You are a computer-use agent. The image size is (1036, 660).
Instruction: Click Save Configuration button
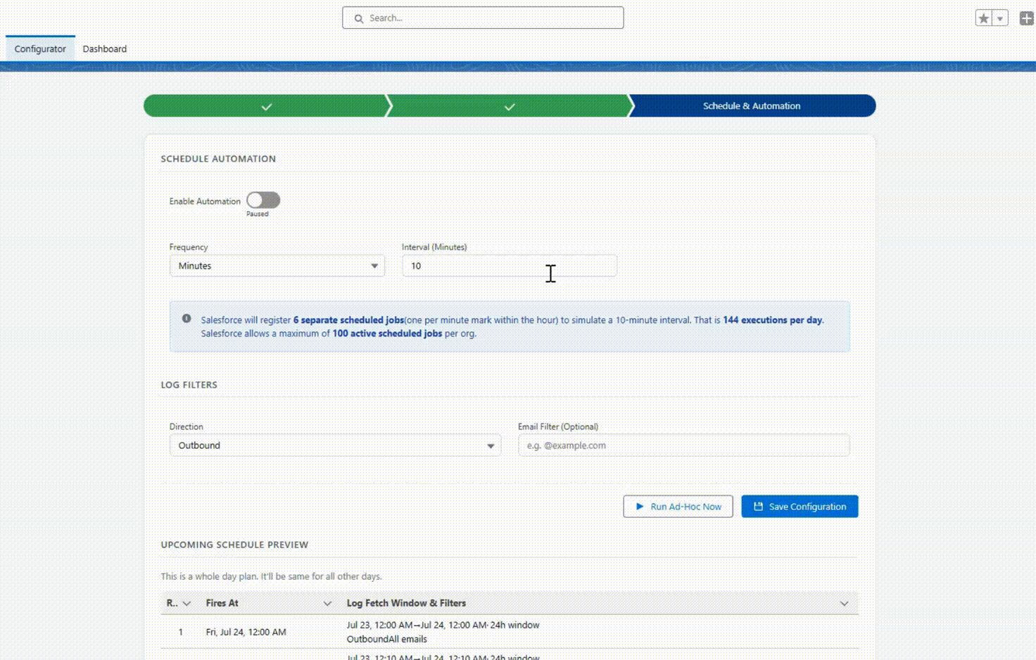[x=800, y=507]
